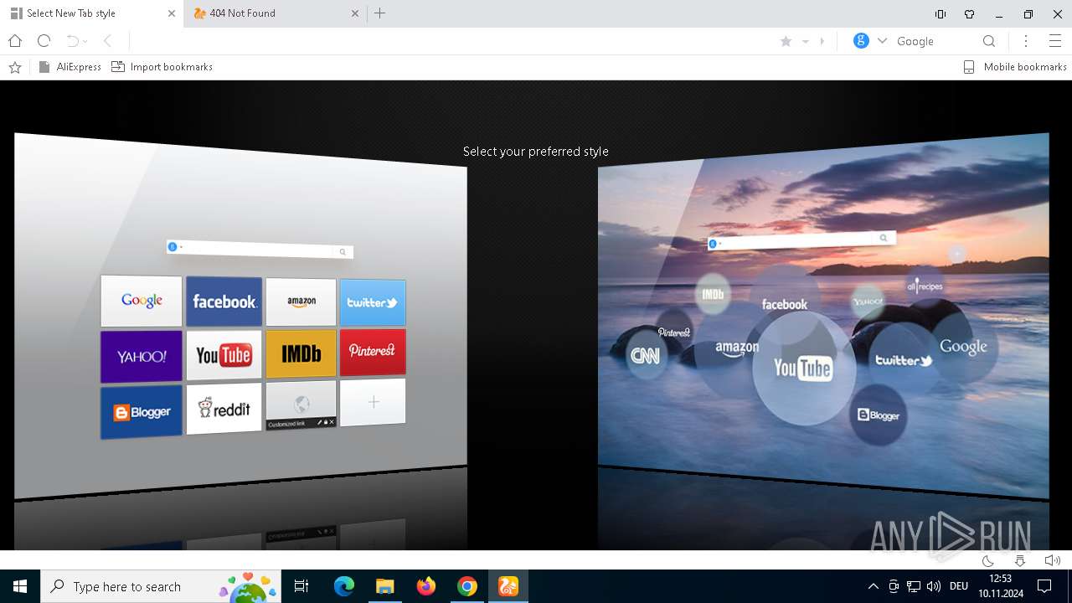Open the AliExpress bookmark
1072x603 pixels.
pyautogui.click(x=70, y=67)
